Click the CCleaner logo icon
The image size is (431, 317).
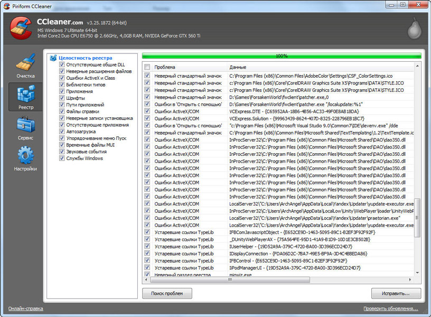(20, 29)
